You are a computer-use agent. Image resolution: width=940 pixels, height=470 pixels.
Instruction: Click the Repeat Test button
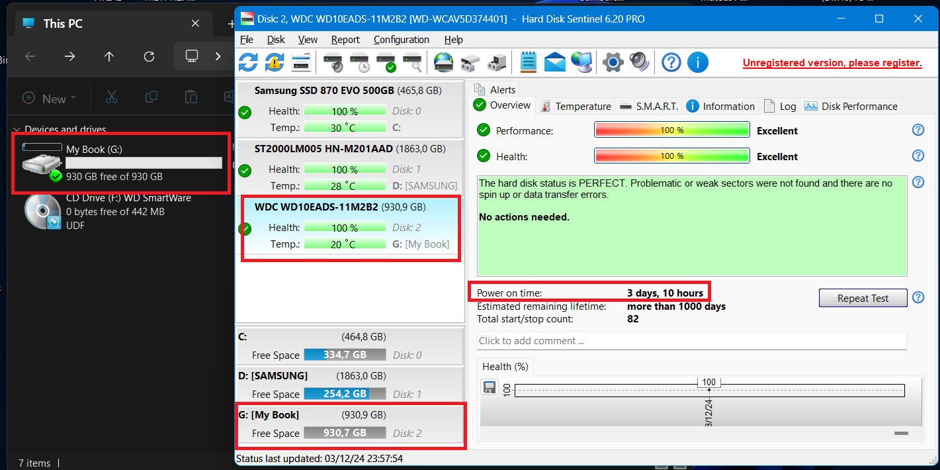point(863,298)
